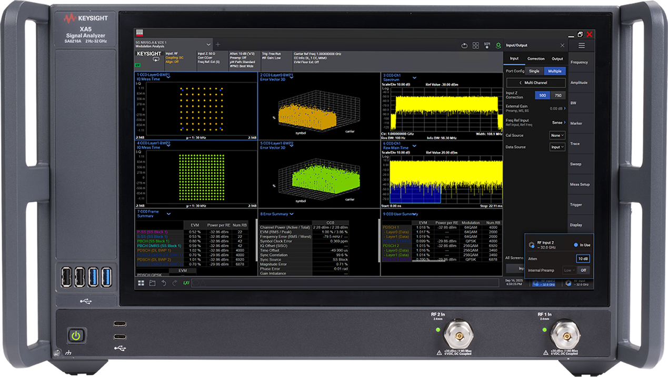668x377 pixels.
Task: Add a new screen with plus icon
Action: pyautogui.click(x=218, y=44)
